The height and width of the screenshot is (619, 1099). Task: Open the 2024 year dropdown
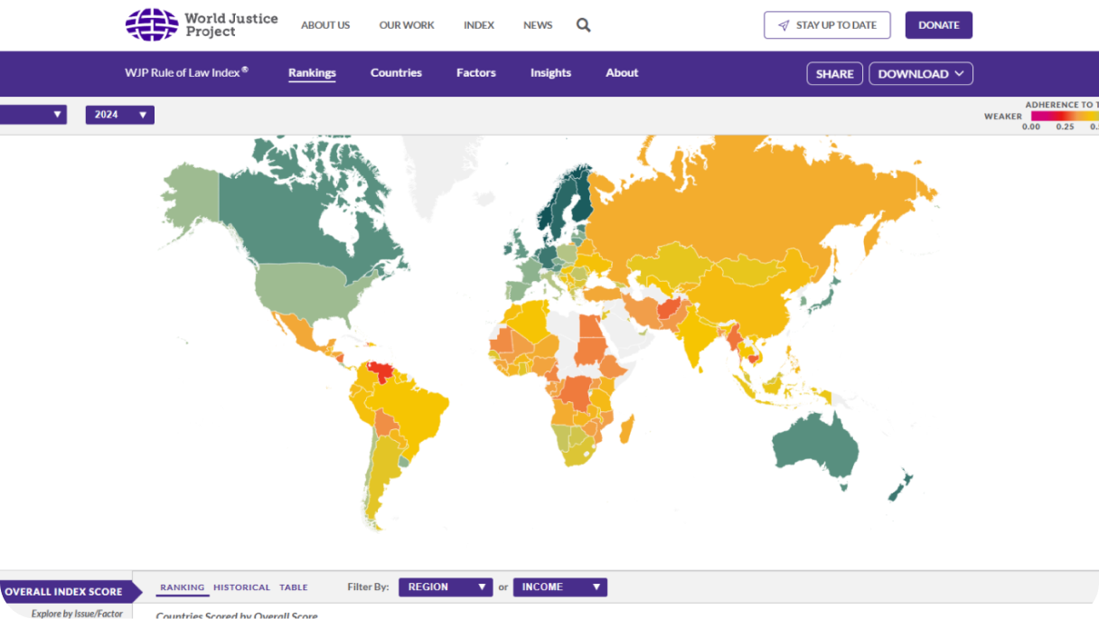pyautogui.click(x=119, y=115)
